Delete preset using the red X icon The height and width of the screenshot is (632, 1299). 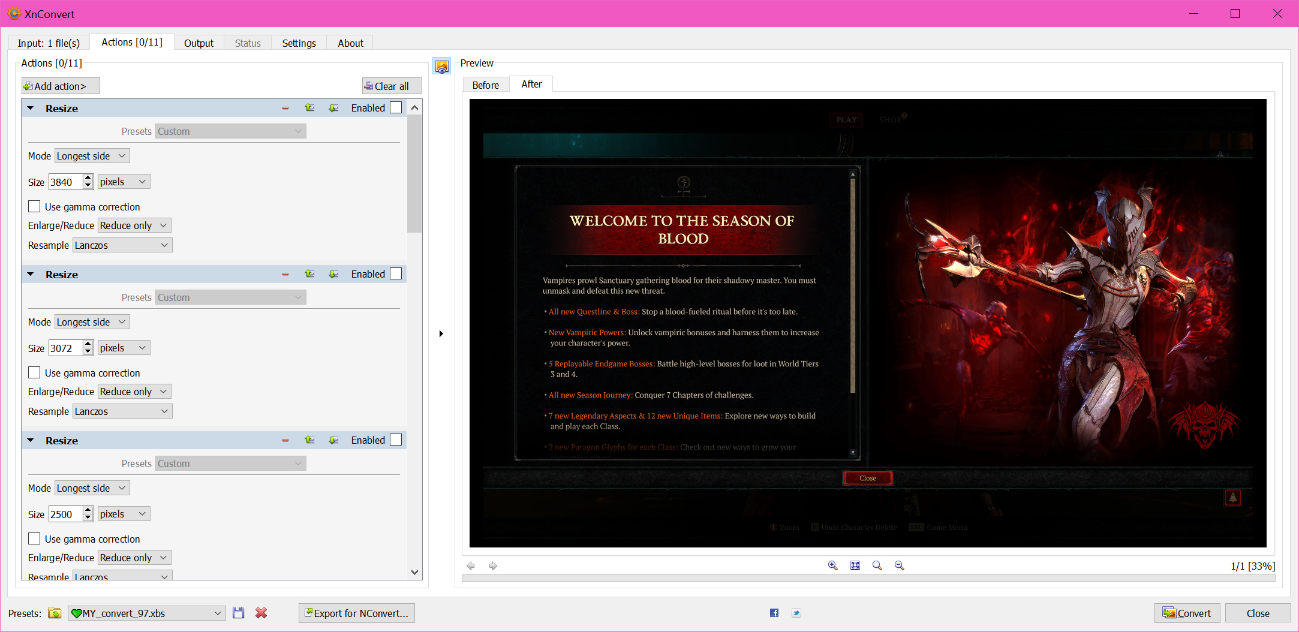261,613
